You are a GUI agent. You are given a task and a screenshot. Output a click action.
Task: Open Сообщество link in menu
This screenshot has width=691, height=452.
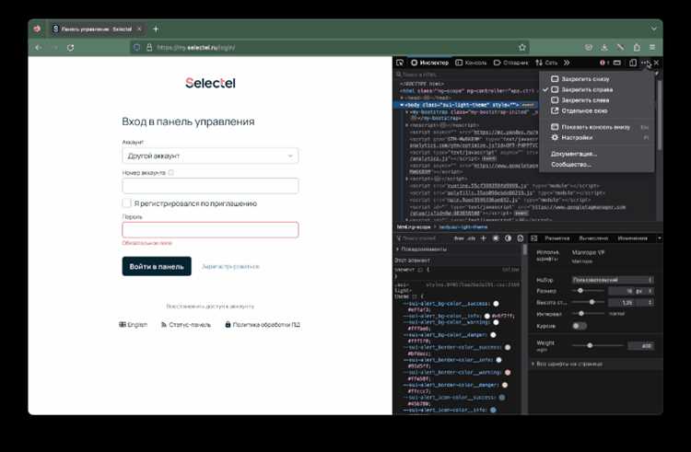click(x=597, y=164)
